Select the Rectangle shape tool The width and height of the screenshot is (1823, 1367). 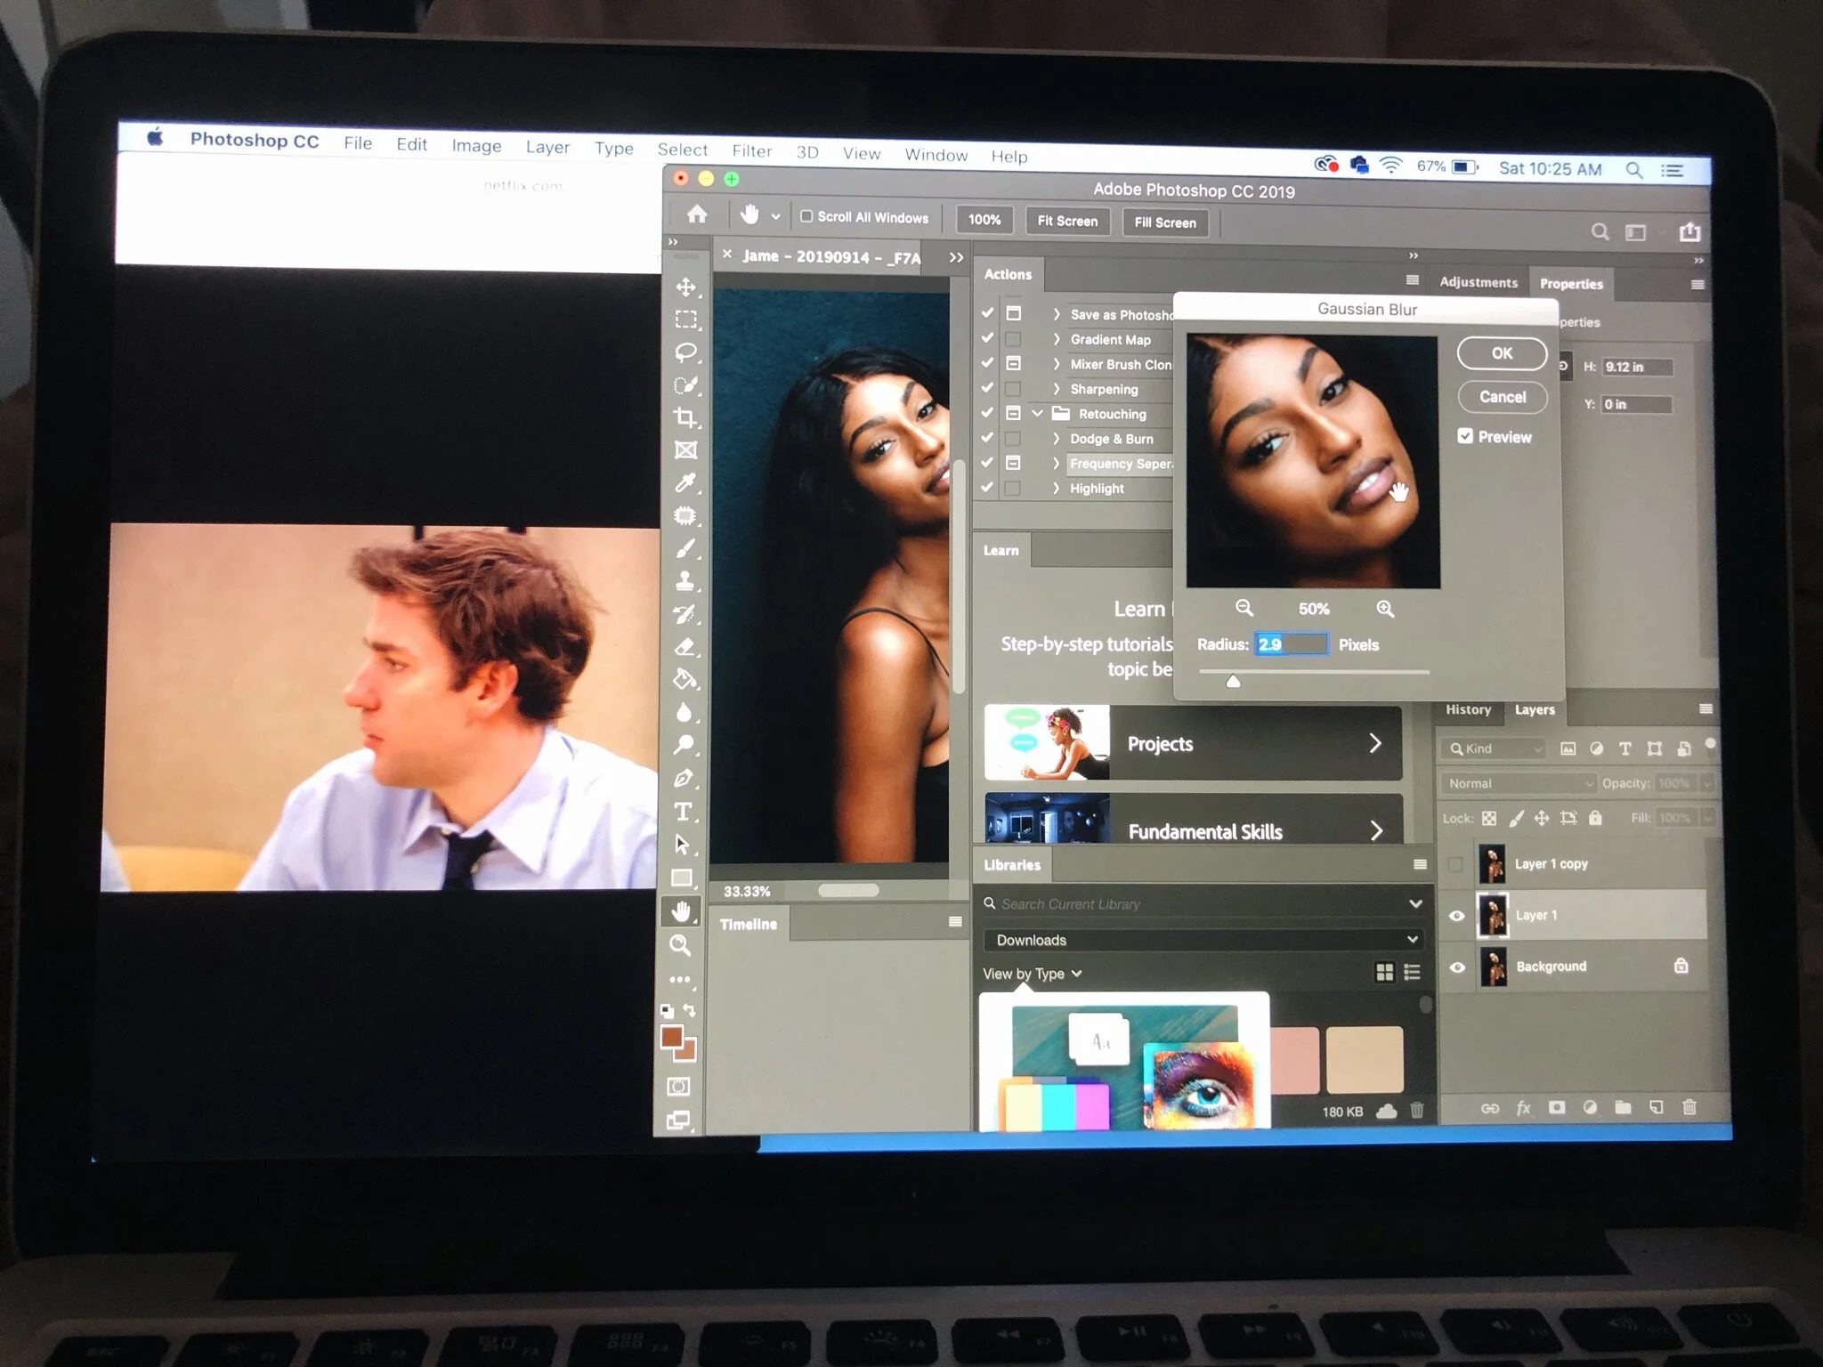click(x=682, y=878)
